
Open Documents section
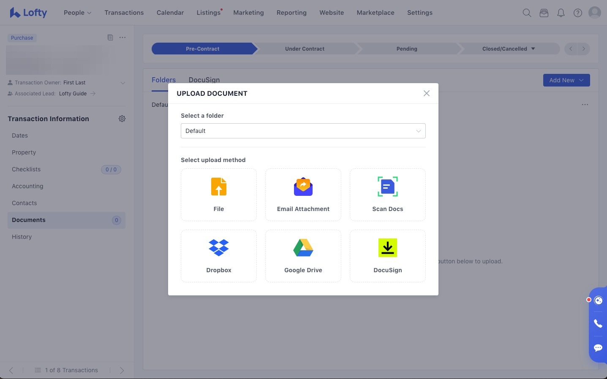[66, 220]
